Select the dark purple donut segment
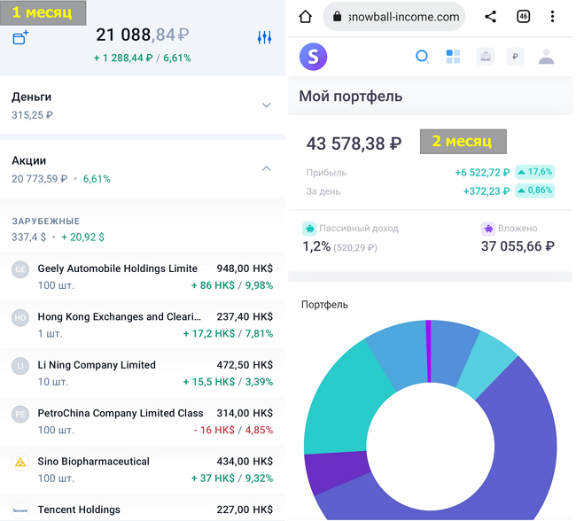The width and height of the screenshot is (576, 521). (x=336, y=472)
